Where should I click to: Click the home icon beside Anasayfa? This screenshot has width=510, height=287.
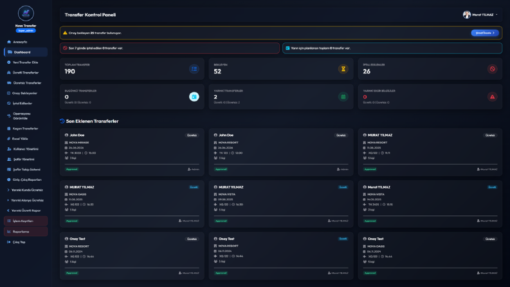9,42
